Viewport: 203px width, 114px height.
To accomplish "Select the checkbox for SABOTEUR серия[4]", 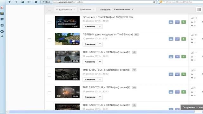I will [49, 93].
